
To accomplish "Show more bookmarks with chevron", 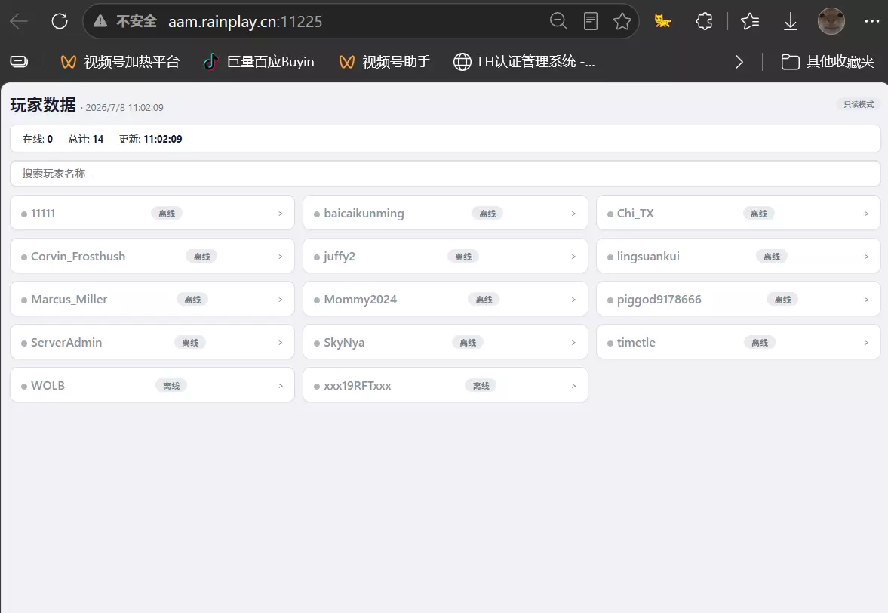I will 739,62.
